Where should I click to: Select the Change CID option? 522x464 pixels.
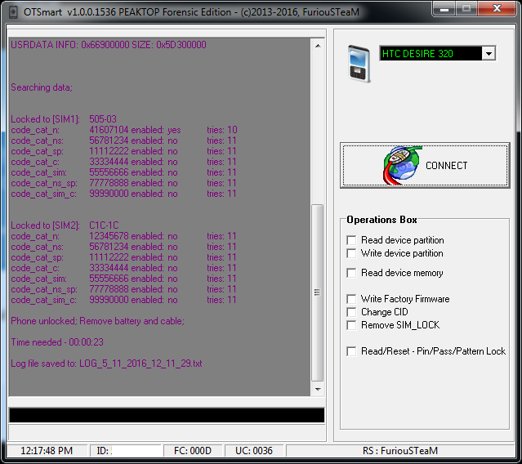click(x=352, y=312)
